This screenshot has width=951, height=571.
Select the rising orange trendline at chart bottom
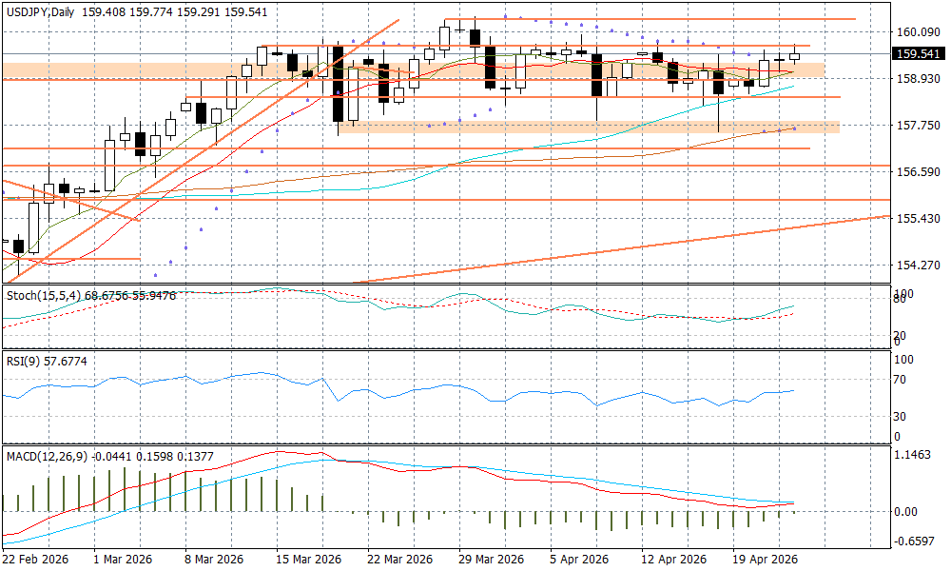tap(618, 248)
